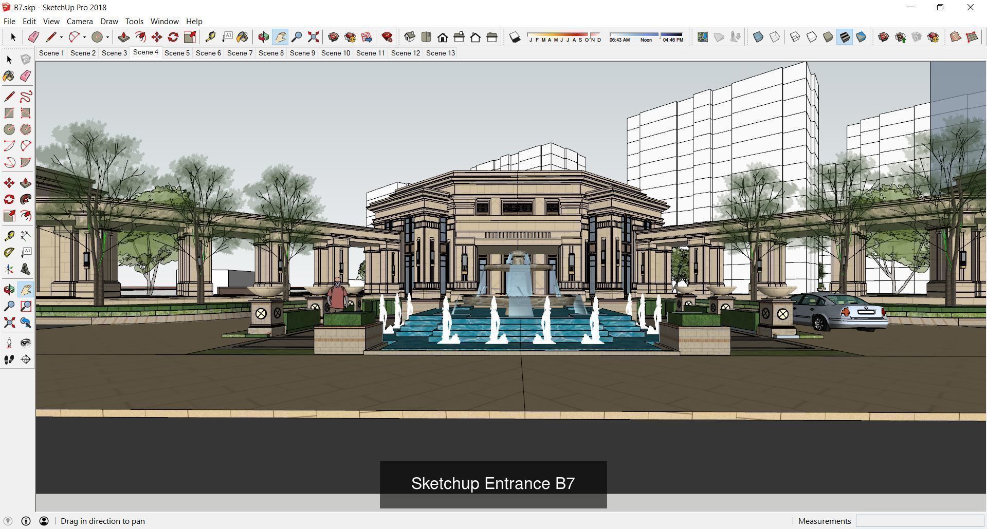Toggle shadows on or off

(515, 37)
